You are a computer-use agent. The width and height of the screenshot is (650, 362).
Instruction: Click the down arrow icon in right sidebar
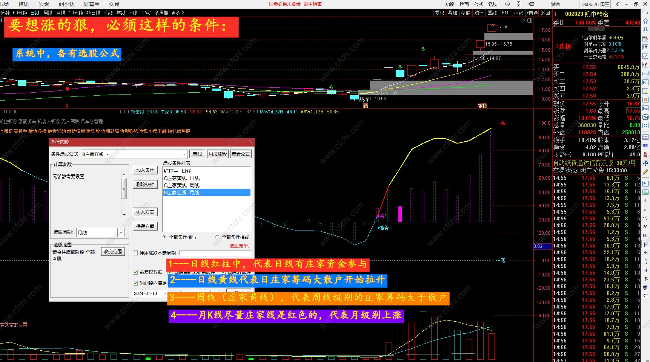click(645, 30)
